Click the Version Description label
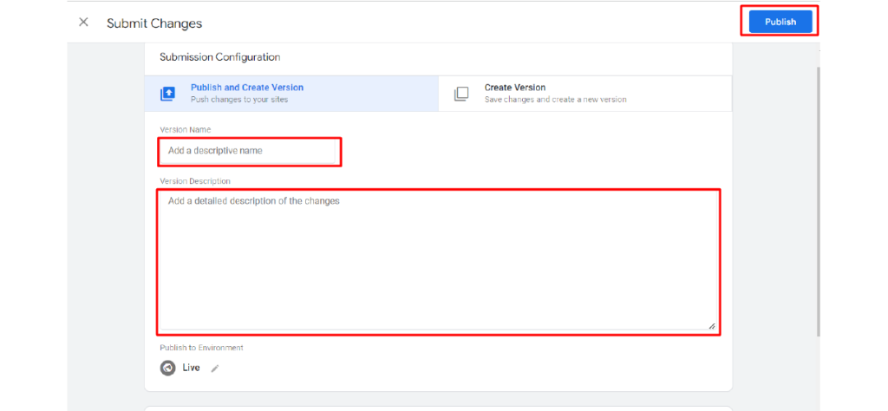Screen dimensions: 888x411 pos(195,181)
